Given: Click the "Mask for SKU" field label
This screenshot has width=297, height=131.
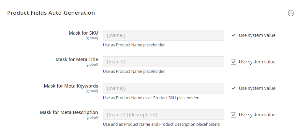Looking at the screenshot, I should pos(83,33).
